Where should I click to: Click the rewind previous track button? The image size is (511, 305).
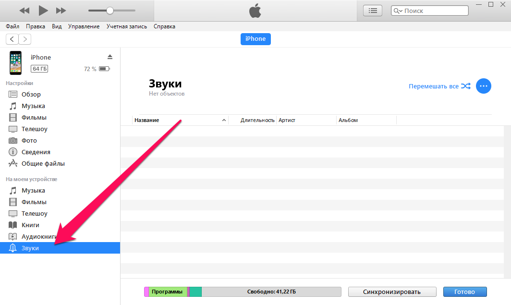[24, 11]
